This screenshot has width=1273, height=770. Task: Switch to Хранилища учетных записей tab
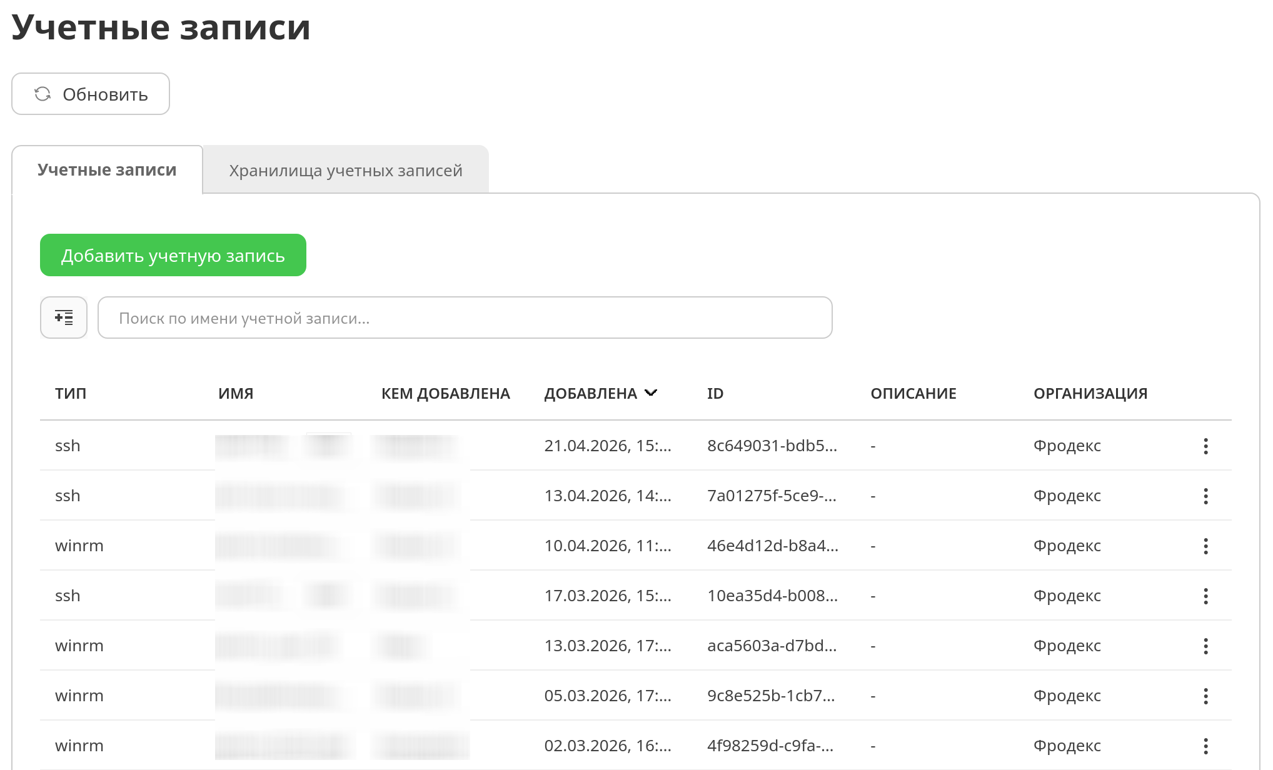(346, 170)
